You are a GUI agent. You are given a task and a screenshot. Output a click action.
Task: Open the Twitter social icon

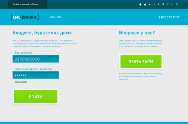172,4
